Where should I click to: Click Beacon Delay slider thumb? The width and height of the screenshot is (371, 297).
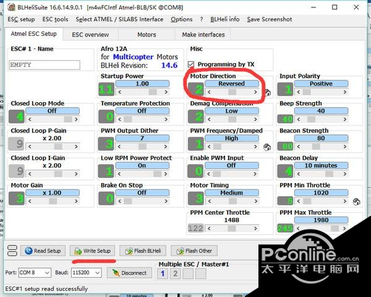tap(329, 174)
